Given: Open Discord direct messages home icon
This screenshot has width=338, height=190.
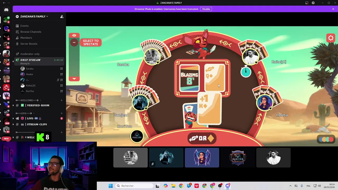Looking at the screenshot, I should click(x=6, y=10).
